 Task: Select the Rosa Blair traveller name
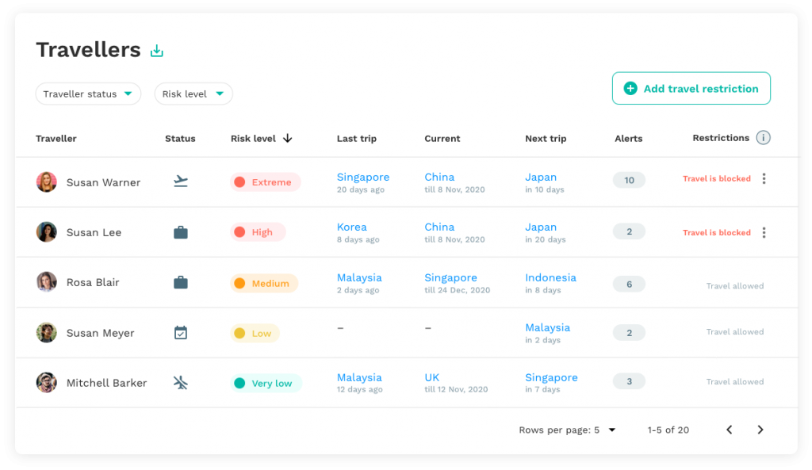(x=93, y=282)
